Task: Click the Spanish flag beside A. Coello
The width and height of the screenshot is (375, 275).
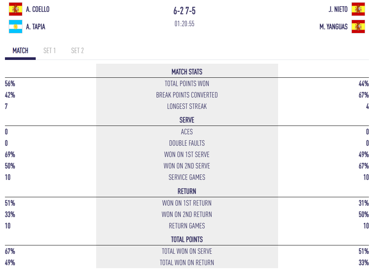Action: coord(16,9)
